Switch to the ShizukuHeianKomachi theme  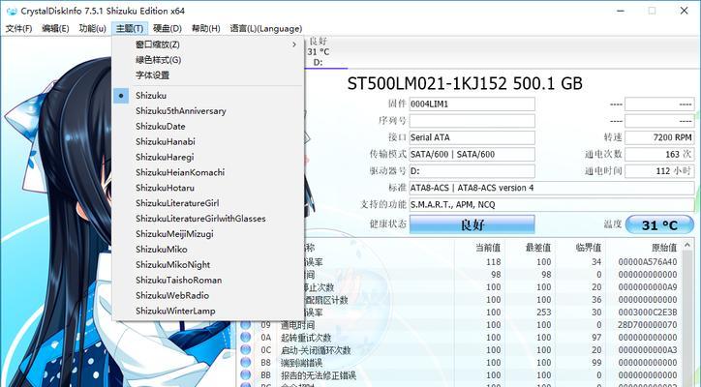[x=208, y=172]
